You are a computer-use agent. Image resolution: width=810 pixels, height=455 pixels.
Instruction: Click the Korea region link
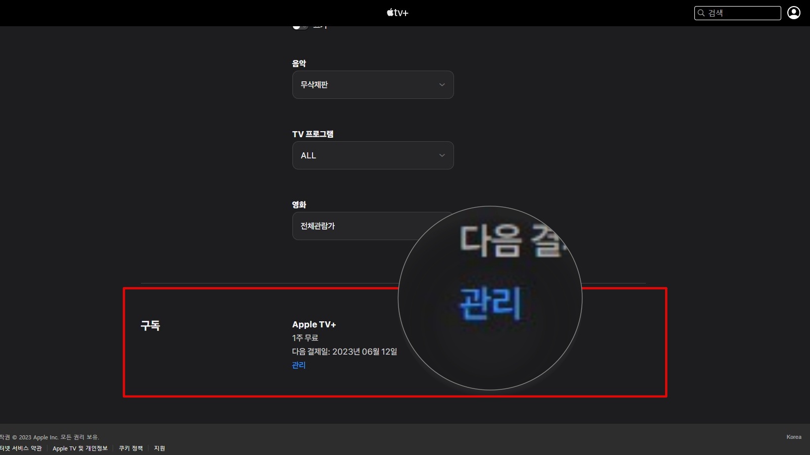tap(794, 437)
